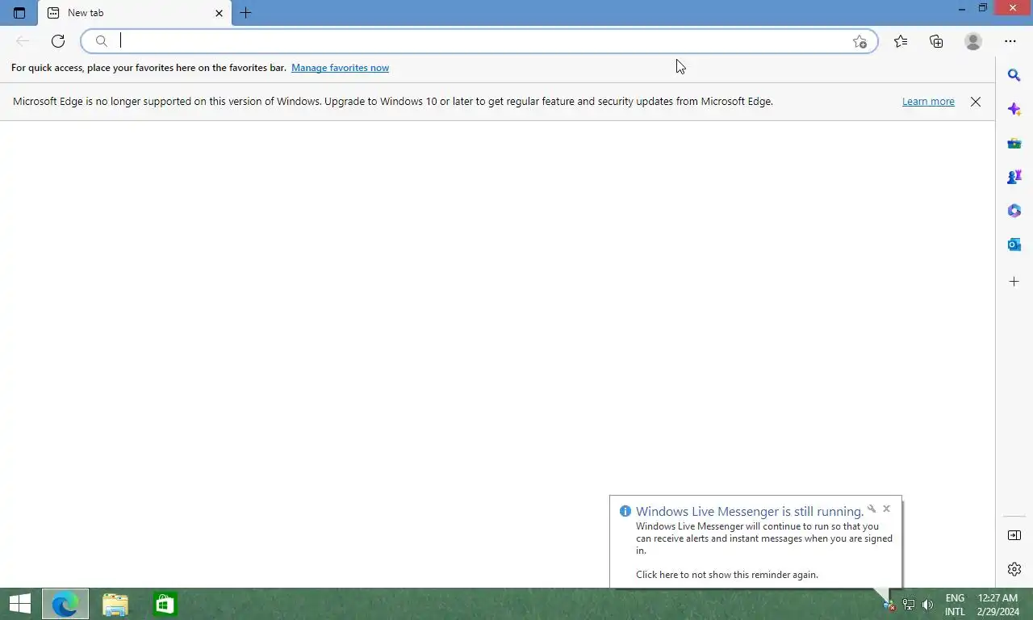
Task: Open sidebar Games chess icon
Action: 1014,177
